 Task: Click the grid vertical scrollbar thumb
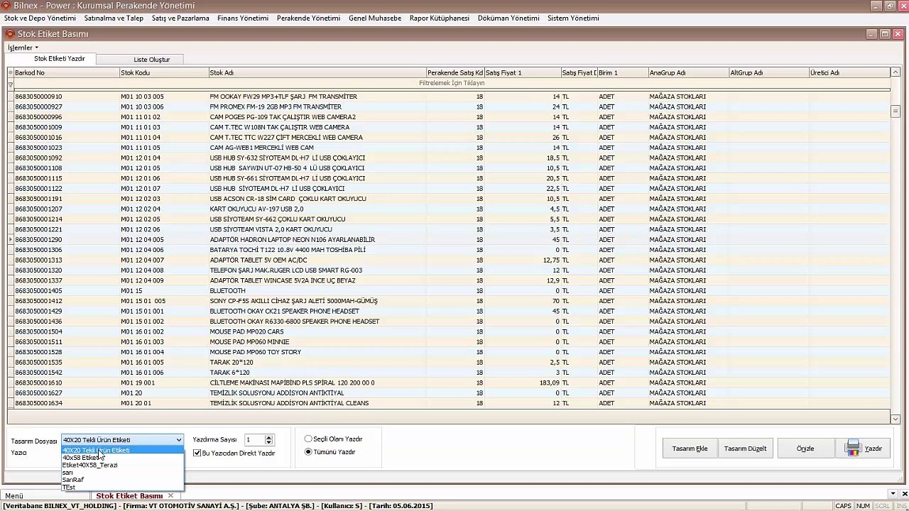pos(896,111)
